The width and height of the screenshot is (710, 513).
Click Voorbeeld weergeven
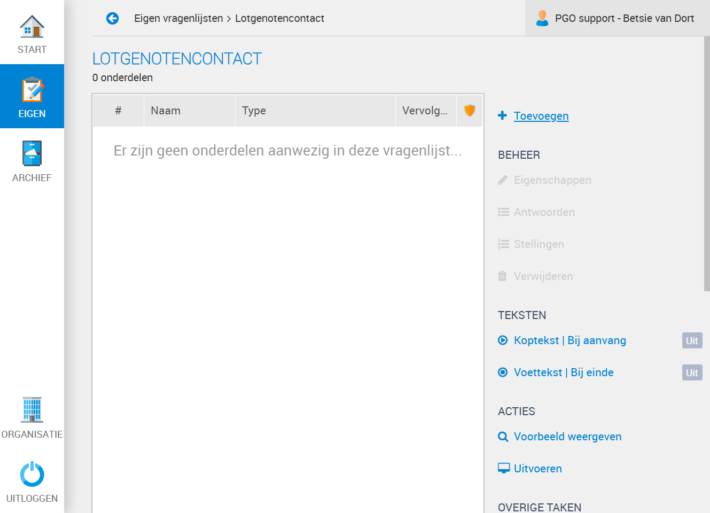point(568,437)
